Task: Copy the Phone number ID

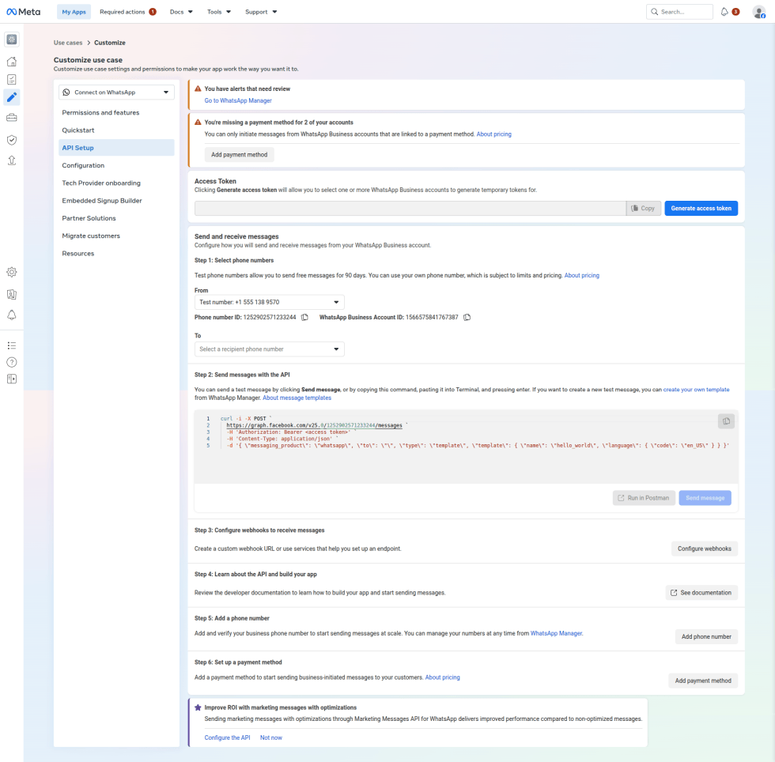Action: pyautogui.click(x=304, y=317)
